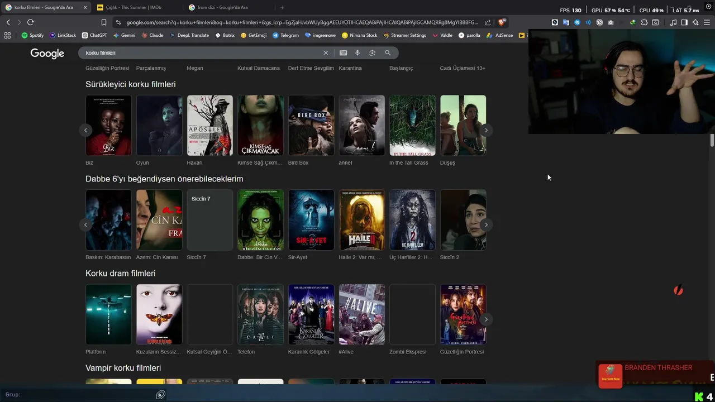Open the Leo AI sparkle icon
Viewport: 715px width, 402px height.
(695, 22)
